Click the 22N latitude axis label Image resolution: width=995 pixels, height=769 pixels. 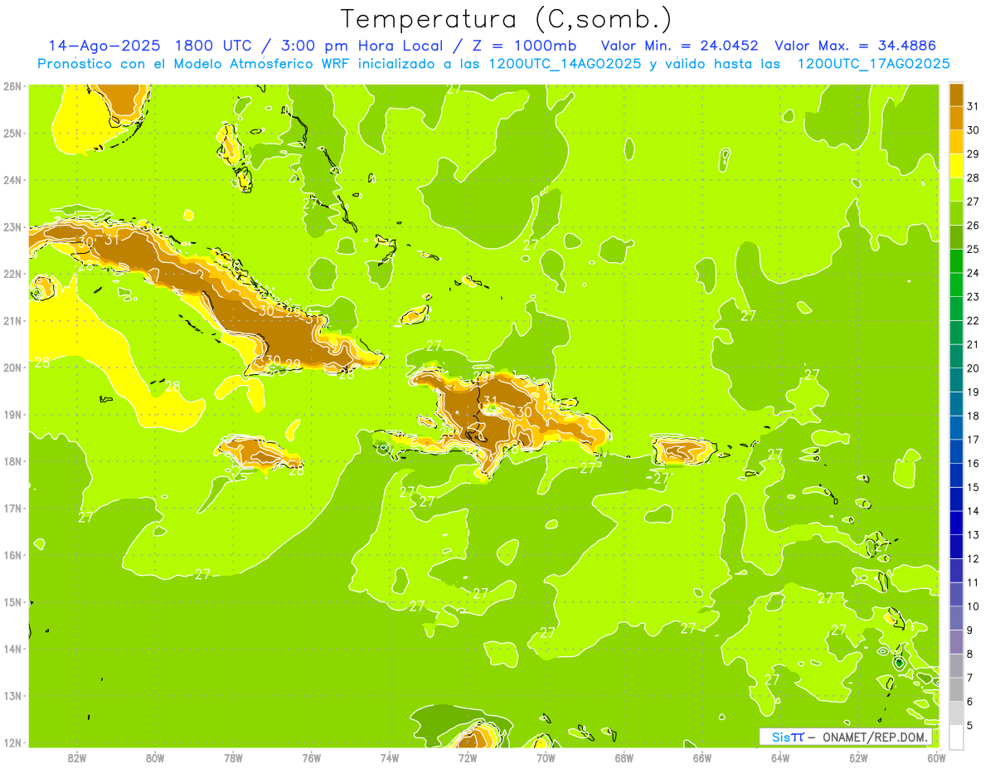(12, 274)
